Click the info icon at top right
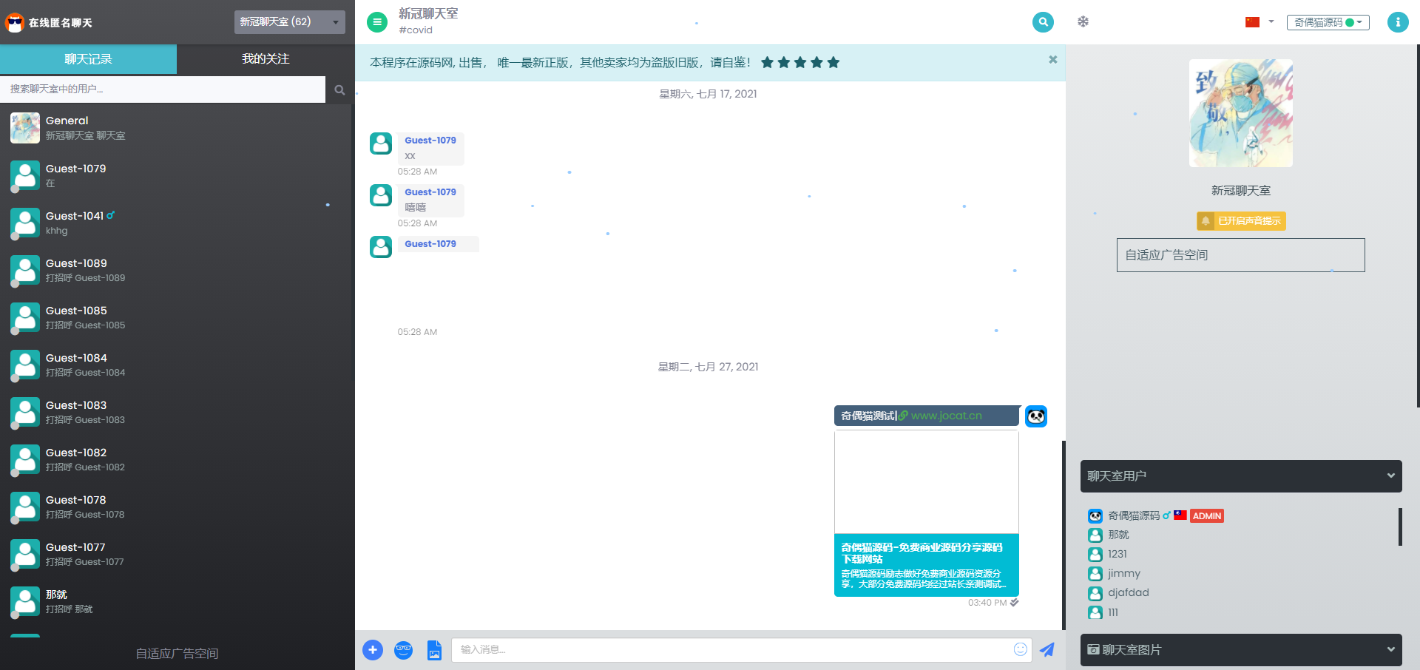 [x=1398, y=22]
